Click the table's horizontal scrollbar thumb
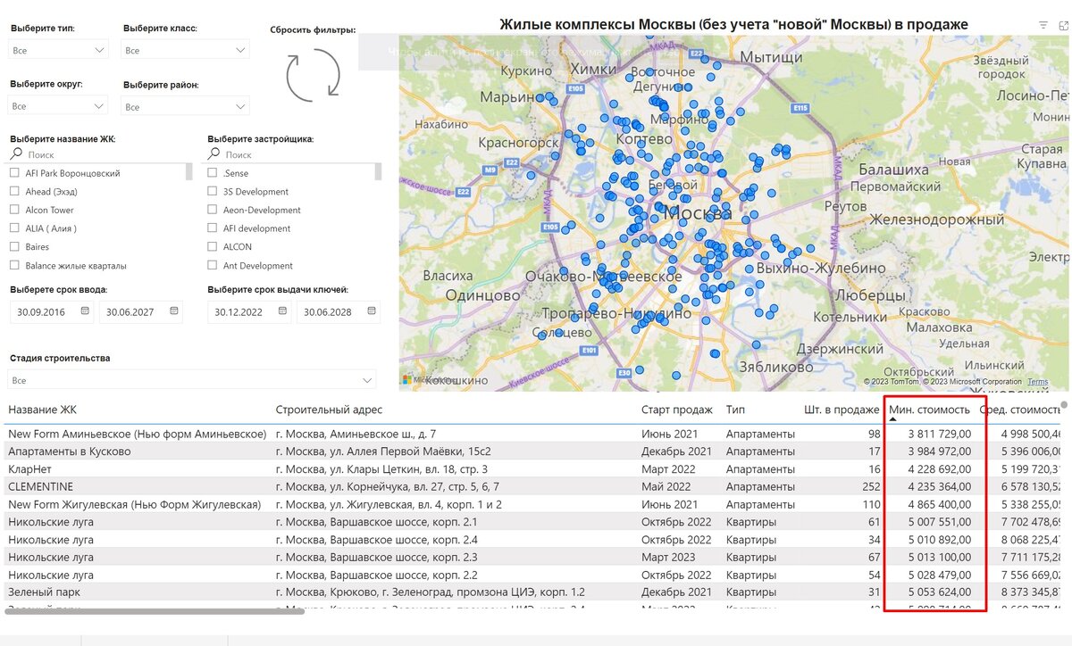Image resolution: width=1072 pixels, height=646 pixels. coord(155,611)
